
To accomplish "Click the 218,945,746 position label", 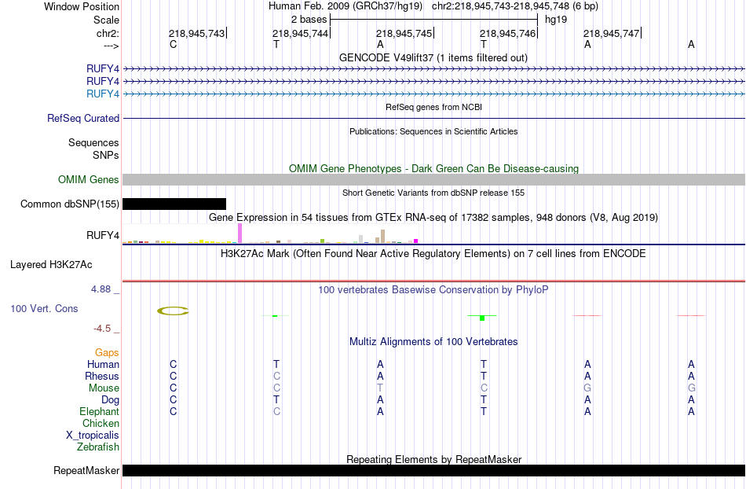I will pyautogui.click(x=507, y=33).
